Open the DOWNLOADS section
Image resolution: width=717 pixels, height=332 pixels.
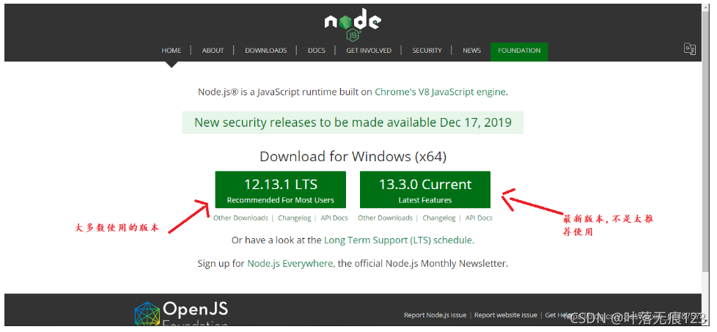tap(265, 51)
